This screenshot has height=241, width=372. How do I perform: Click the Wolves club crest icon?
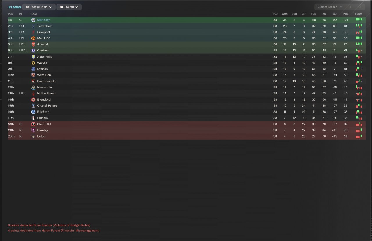pyautogui.click(x=33, y=63)
